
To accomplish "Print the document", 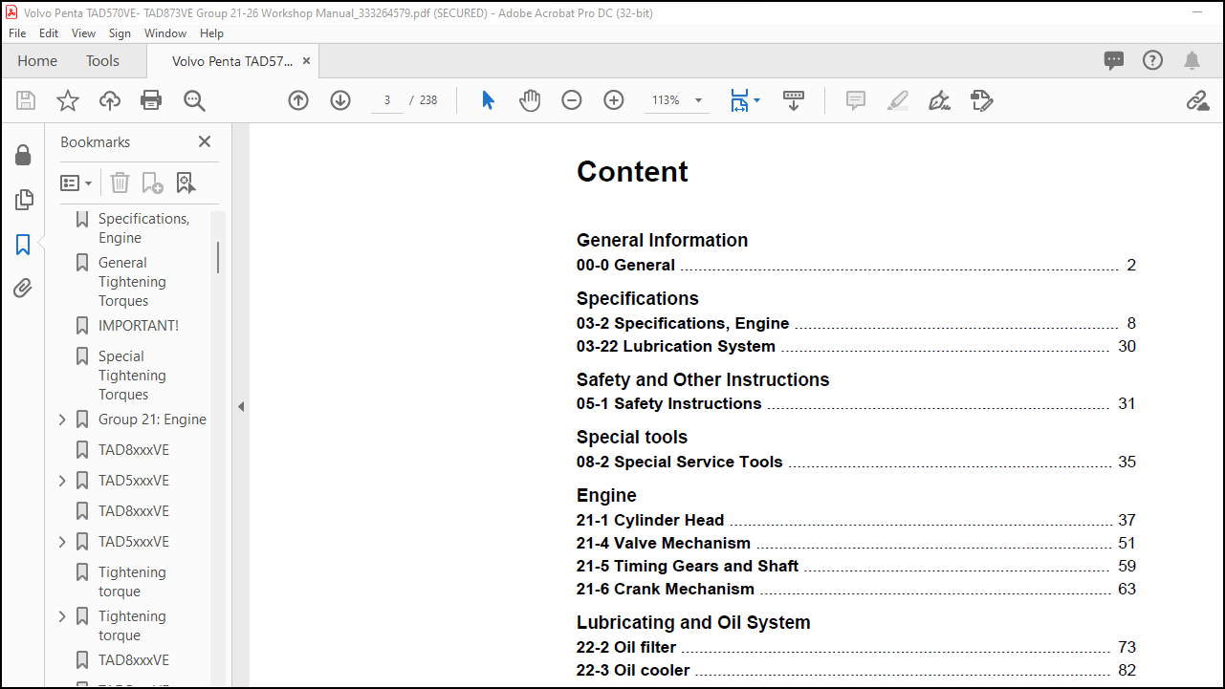I will 151,100.
